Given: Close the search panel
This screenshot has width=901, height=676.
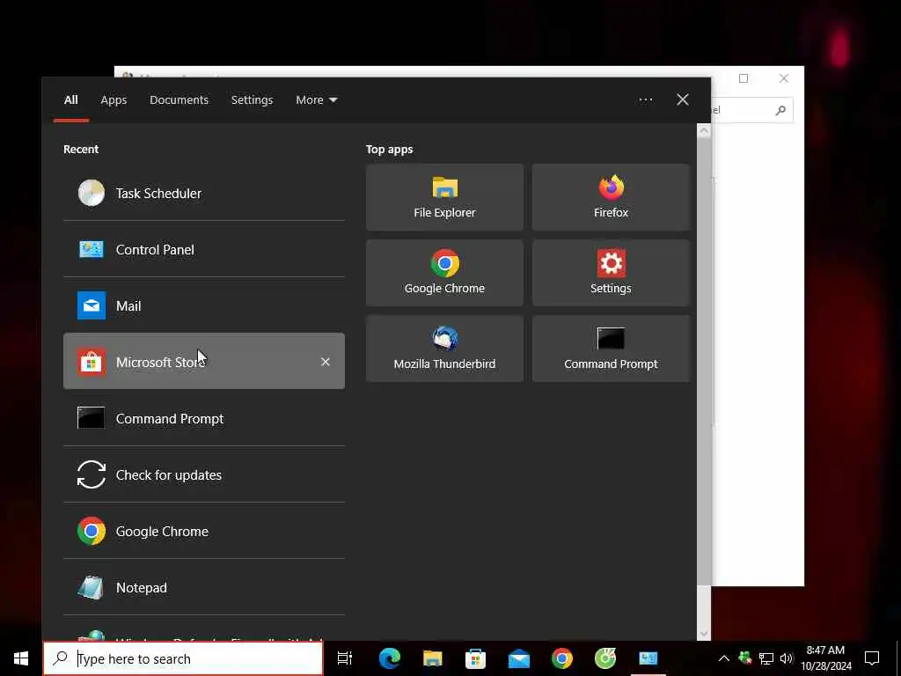Looking at the screenshot, I should click(683, 100).
